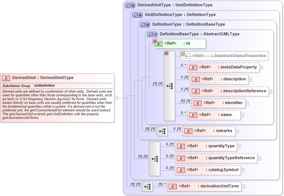Viewport: 284px width, 196px height.
Task: Click the sequence icon inside DefinitionBaseType
Action: (x=169, y=86)
